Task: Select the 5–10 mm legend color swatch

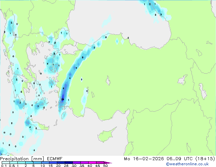Action: tap(37, 163)
